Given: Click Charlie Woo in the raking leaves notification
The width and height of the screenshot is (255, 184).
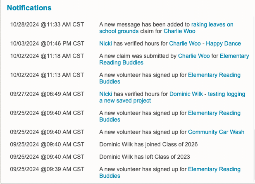Looking at the screenshot, I should click(x=179, y=31).
